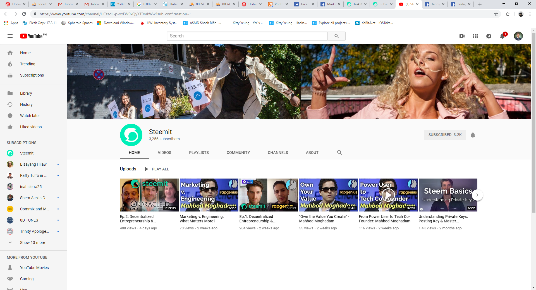This screenshot has height=290, width=536.
Task: Toggle the channel notification bell
Action: point(473,135)
